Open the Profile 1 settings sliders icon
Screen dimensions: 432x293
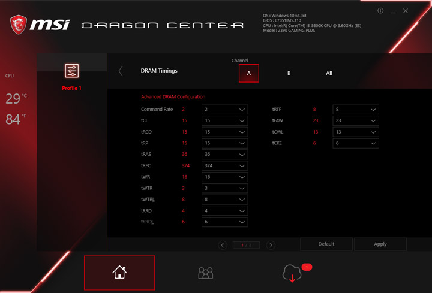pos(71,71)
